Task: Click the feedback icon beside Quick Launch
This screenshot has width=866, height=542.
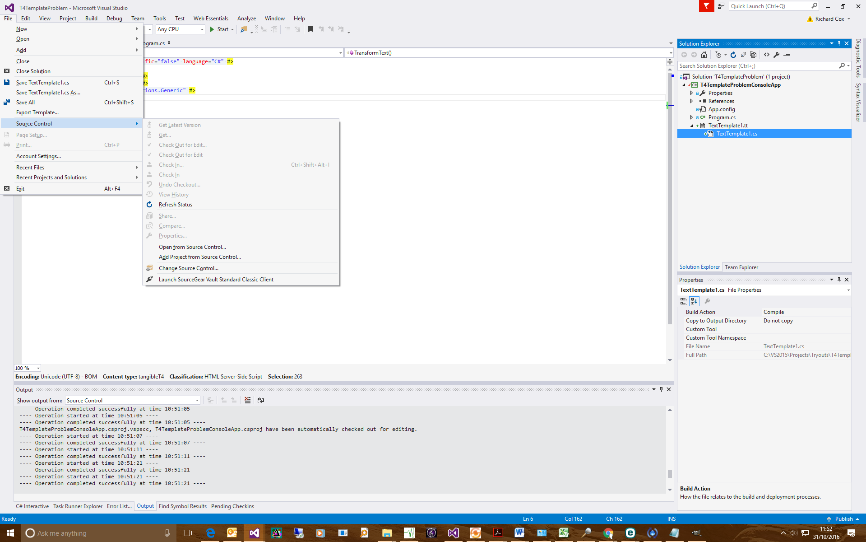Action: (721, 6)
